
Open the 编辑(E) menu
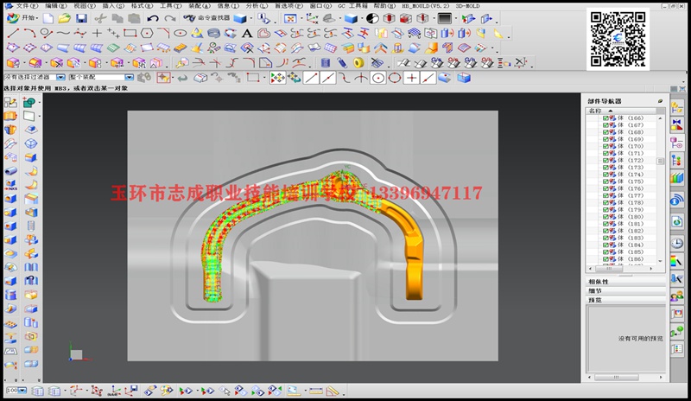[56, 6]
